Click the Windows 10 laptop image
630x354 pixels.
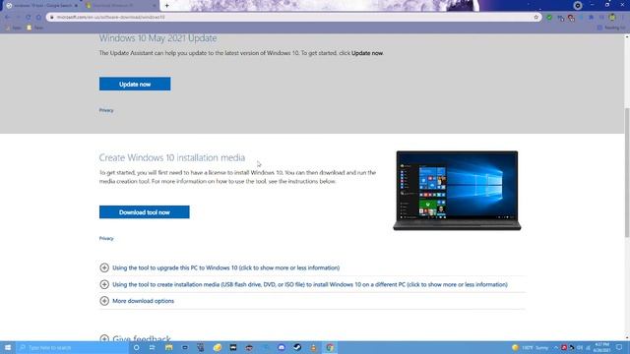pyautogui.click(x=457, y=190)
